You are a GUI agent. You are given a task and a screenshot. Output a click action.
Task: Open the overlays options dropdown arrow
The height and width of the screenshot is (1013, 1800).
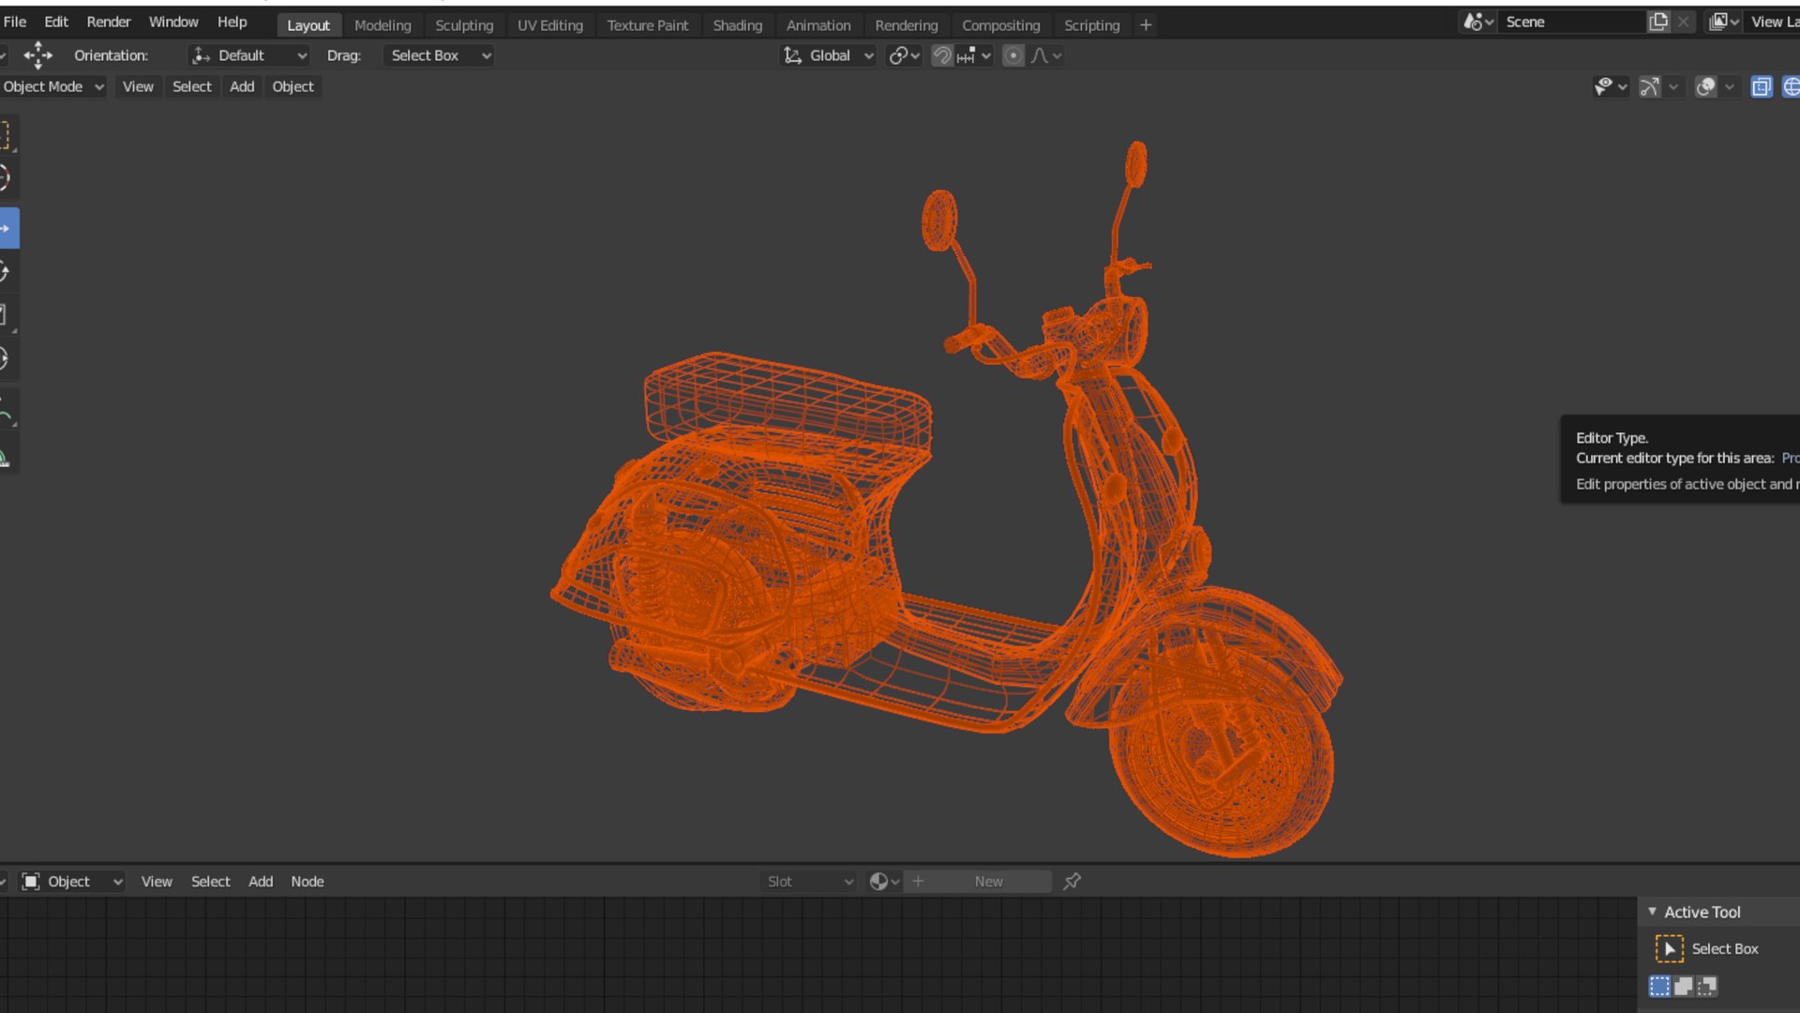[1730, 87]
